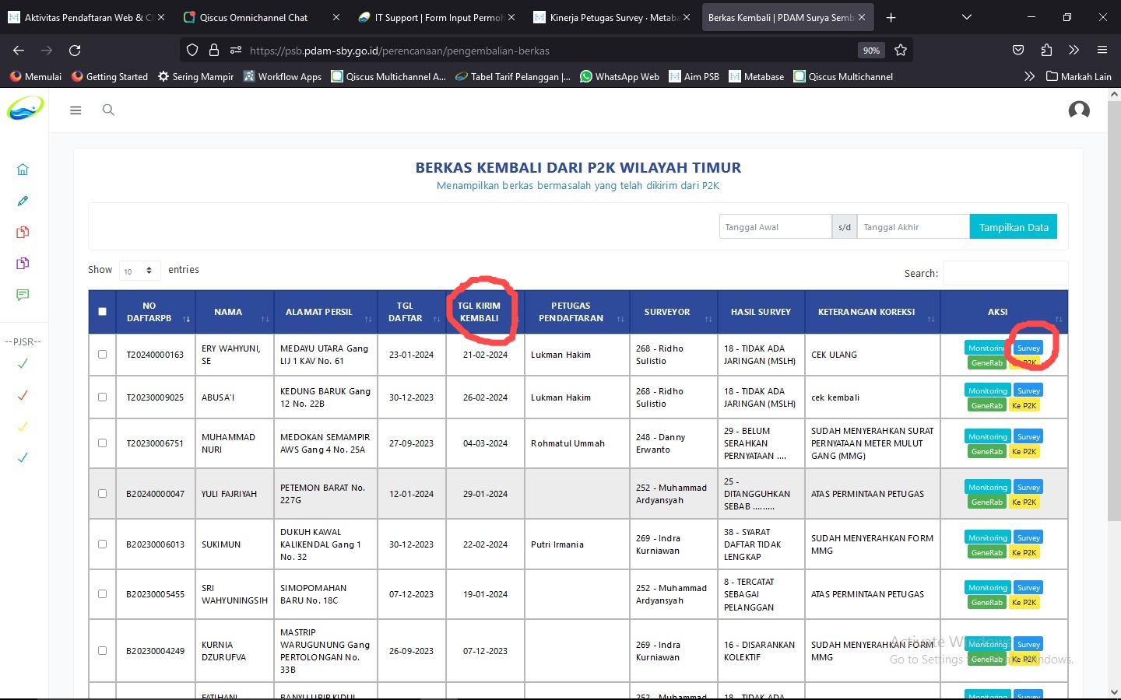Click the yellow checkmark under PJSR
The image size is (1121, 700).
pos(23,426)
